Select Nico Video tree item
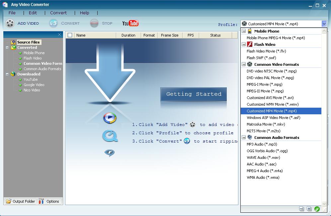Screen dimensions: 331x216 [32, 90]
